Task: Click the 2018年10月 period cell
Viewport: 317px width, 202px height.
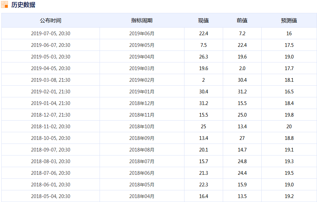Action: point(142,127)
